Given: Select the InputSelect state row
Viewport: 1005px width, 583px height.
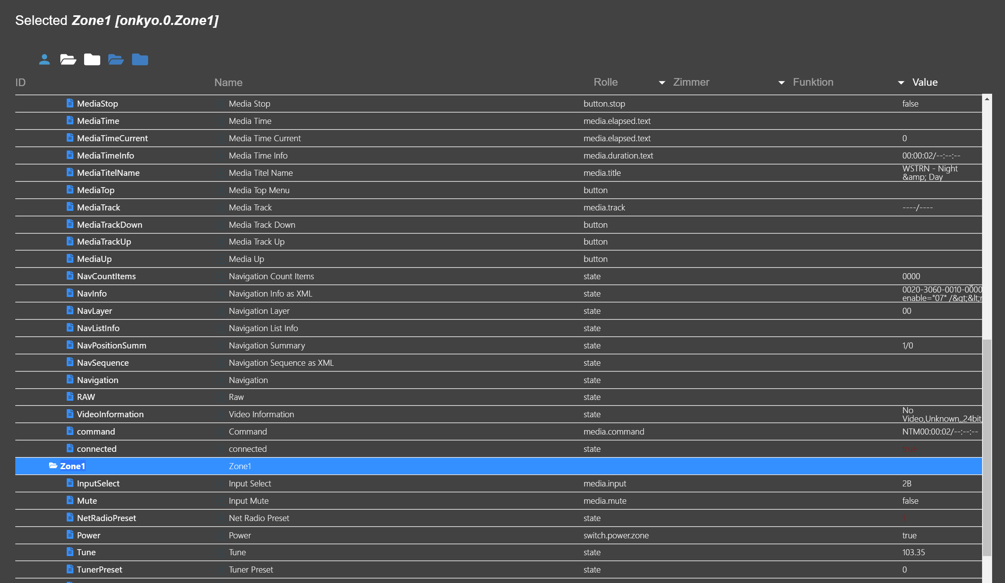Looking at the screenshot, I should click(98, 484).
